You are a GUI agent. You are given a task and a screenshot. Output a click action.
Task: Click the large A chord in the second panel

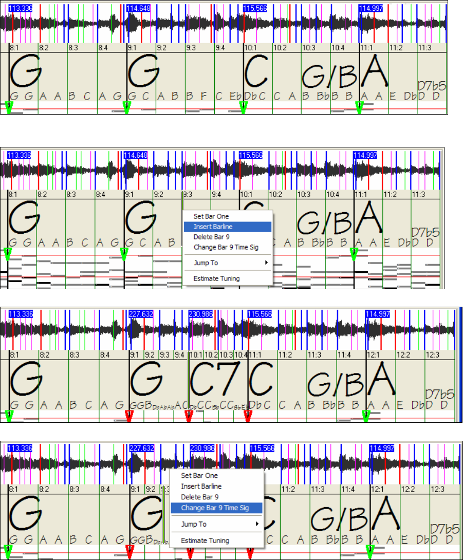[x=369, y=216]
